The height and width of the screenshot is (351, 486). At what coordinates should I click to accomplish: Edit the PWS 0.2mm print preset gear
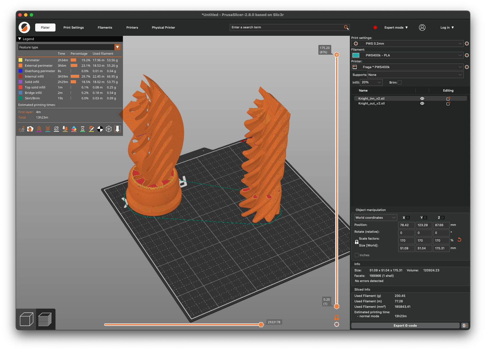tap(467, 44)
